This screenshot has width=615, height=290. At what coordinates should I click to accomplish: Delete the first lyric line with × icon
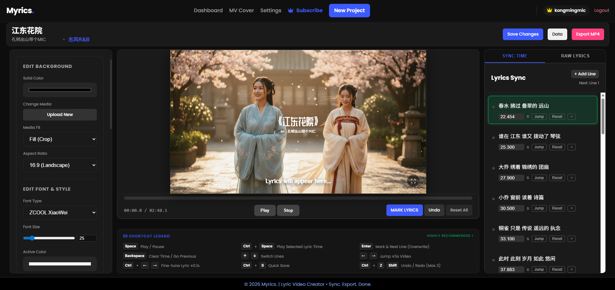coord(571,117)
